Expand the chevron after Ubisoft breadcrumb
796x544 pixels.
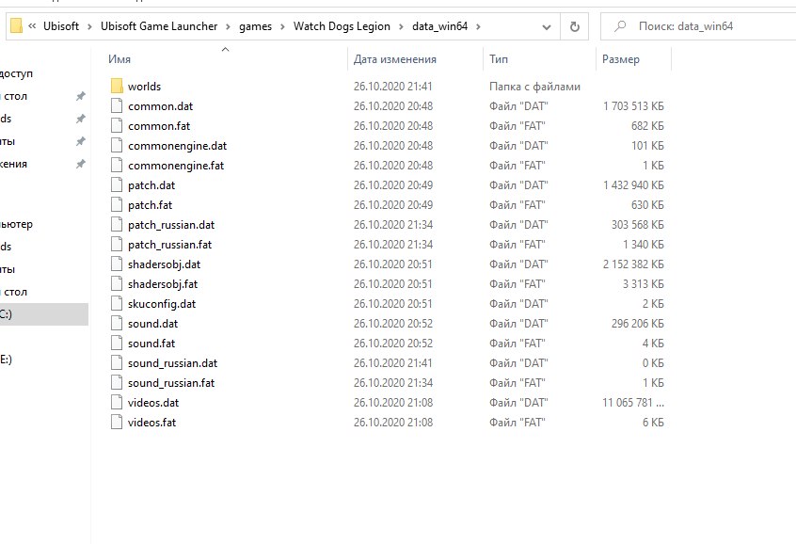(89, 27)
